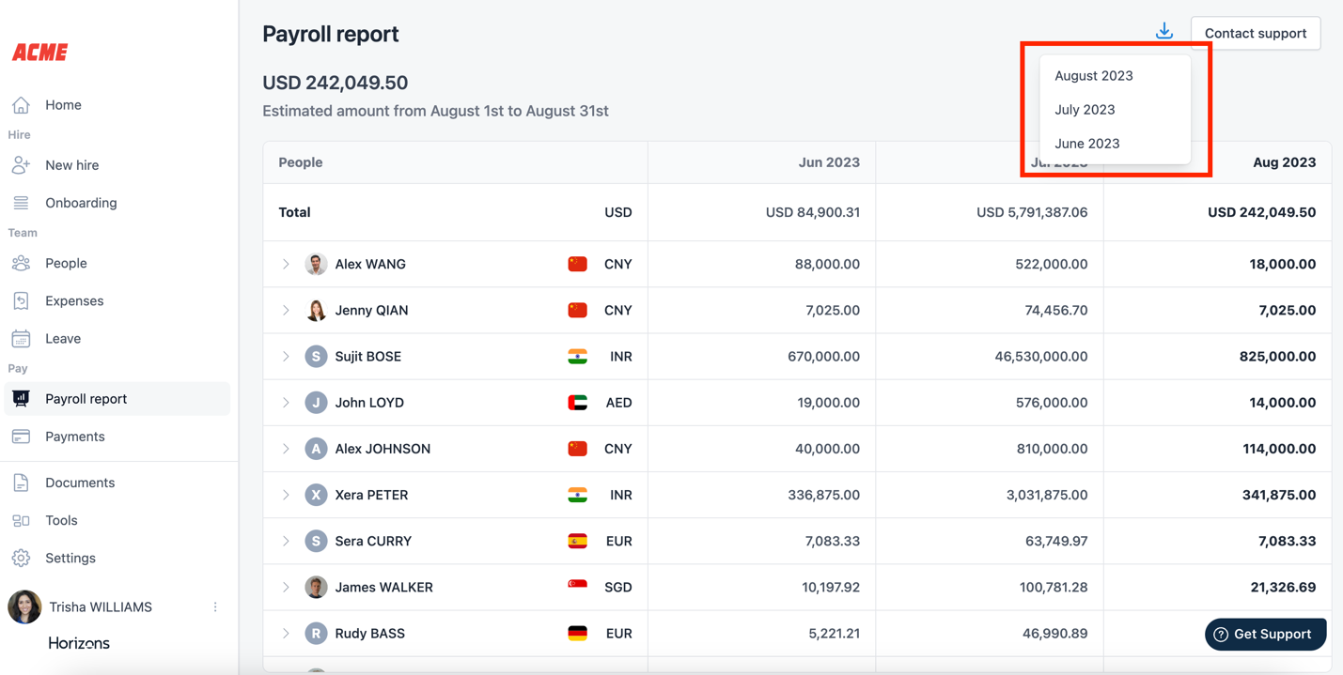Select the Expenses receipt icon
The image size is (1343, 675).
tap(21, 300)
